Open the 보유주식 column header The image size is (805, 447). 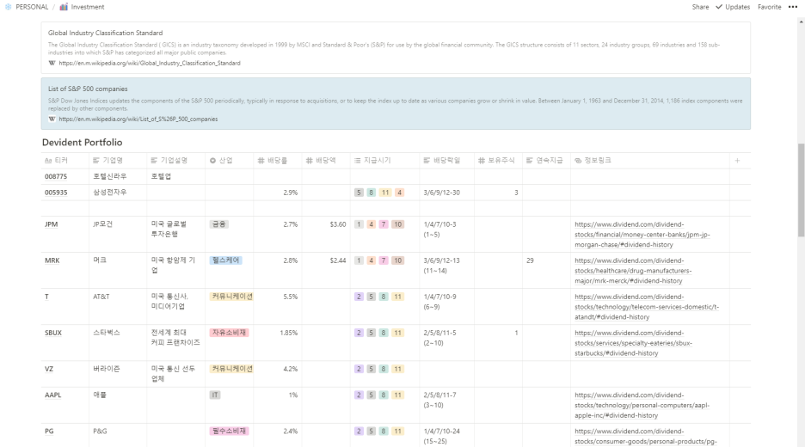(x=498, y=161)
